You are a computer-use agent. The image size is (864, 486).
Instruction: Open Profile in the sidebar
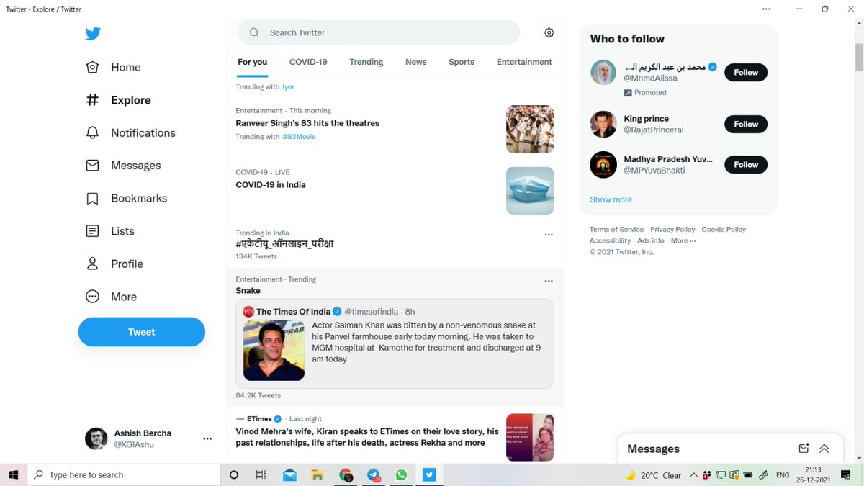[114, 264]
